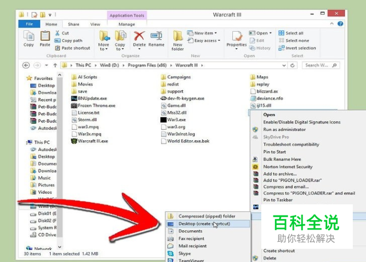Select the Campaigns folder
Image resolution: width=366 pixels, height=262 pixels.
click(176, 77)
